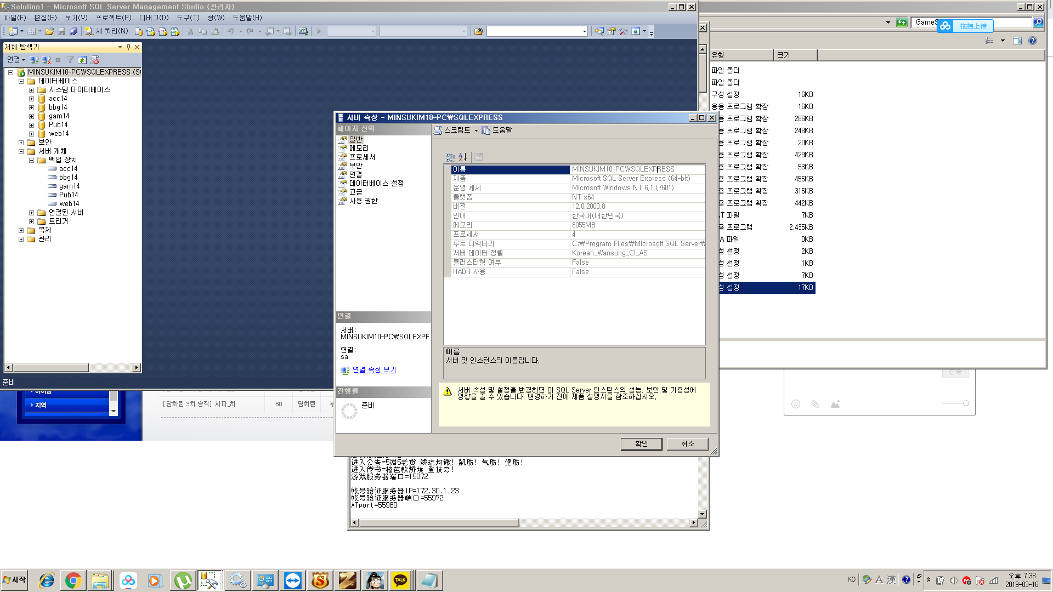Open the Solution Explorer icon in toolbar
Viewport: 1053px width, 592px height.
click(599, 31)
